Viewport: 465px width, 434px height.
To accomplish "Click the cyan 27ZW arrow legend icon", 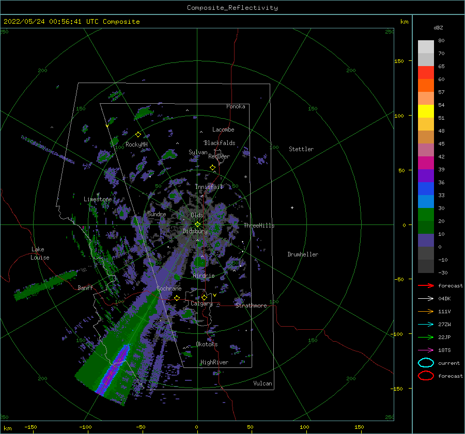I will tap(426, 325).
